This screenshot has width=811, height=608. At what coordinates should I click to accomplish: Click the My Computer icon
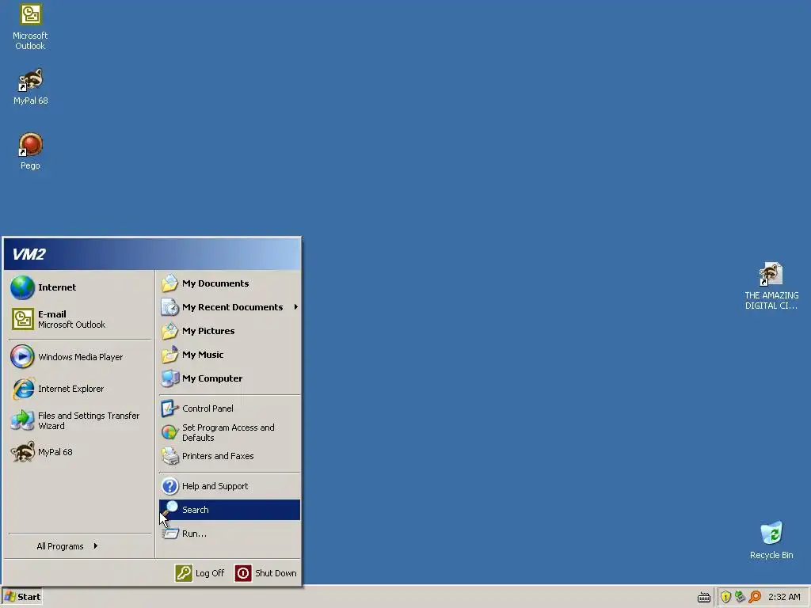click(169, 378)
